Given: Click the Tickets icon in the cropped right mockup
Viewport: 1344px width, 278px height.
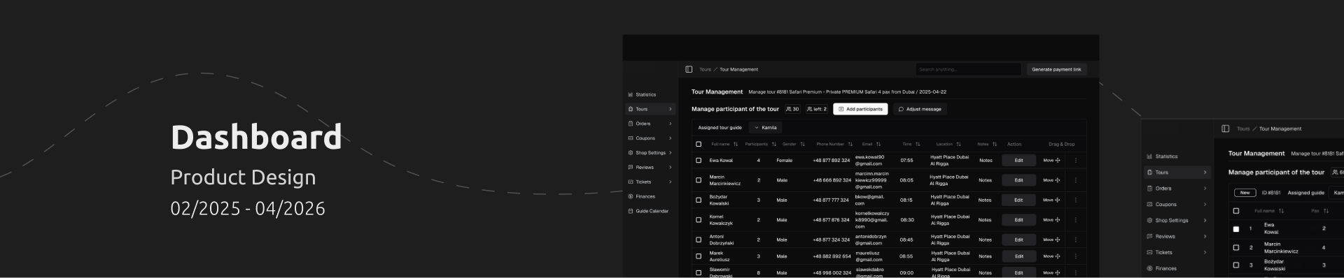Looking at the screenshot, I should tap(1149, 252).
